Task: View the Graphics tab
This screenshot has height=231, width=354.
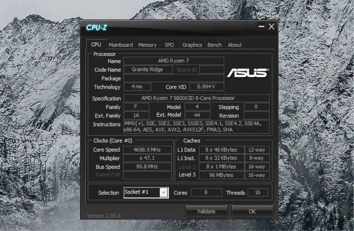Action: [192, 45]
